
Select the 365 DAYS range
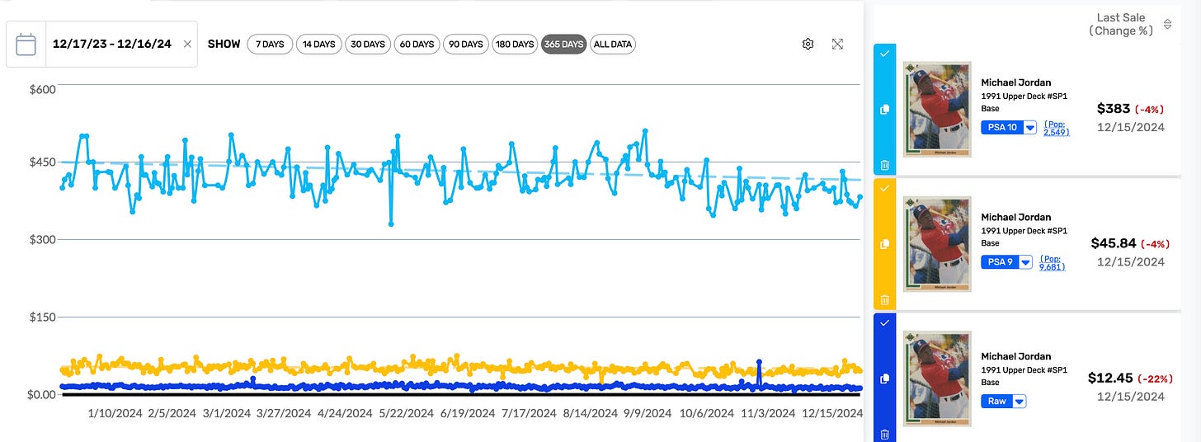[x=563, y=45]
